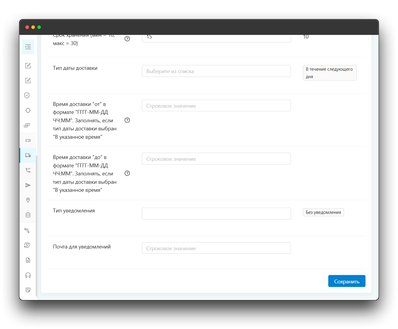Click the macOS yellow minimize button
Image resolution: width=398 pixels, height=329 pixels.
point(33,27)
